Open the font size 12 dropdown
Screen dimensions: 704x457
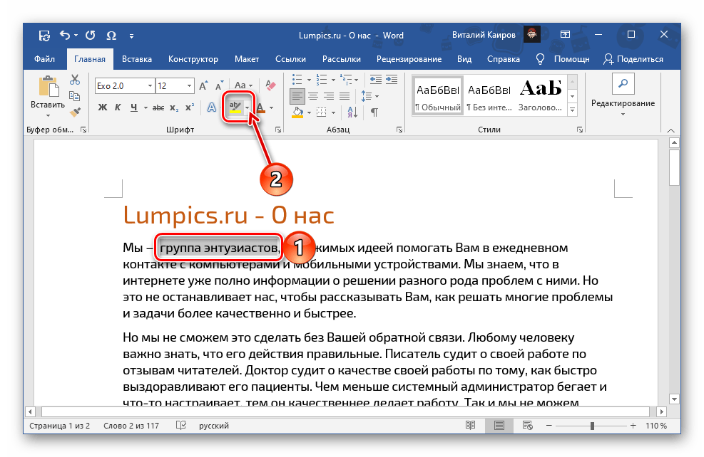(190, 85)
